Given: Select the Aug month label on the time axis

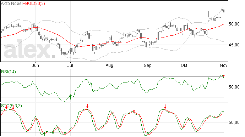Looking at the screenshot, I should click(x=109, y=65).
